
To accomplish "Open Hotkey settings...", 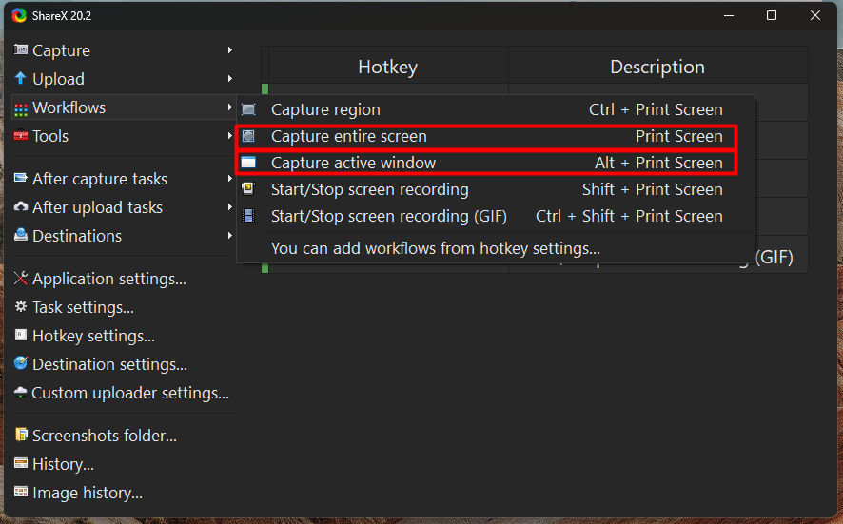I will (x=124, y=336).
